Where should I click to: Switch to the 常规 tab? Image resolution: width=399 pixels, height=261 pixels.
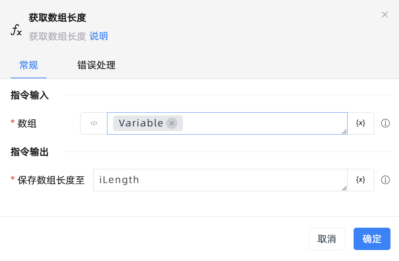click(x=29, y=65)
